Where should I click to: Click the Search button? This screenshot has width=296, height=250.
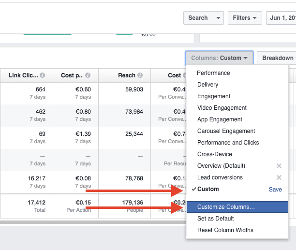click(198, 18)
